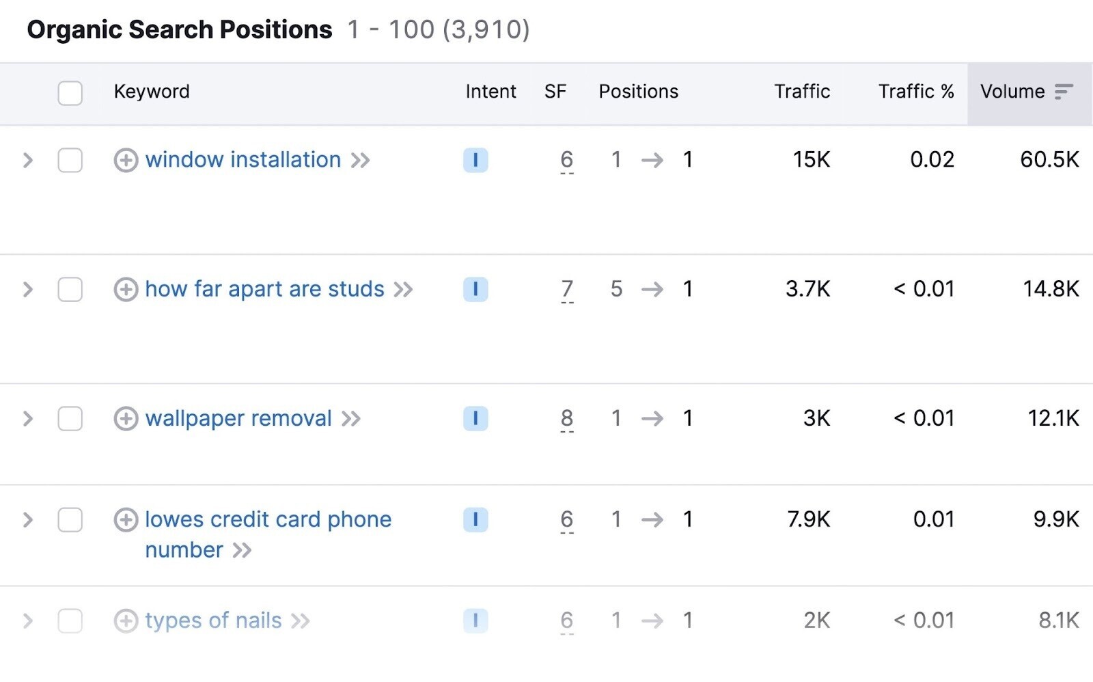Open double-arrow icon after types of nails
The height and width of the screenshot is (682, 1093).
point(301,621)
